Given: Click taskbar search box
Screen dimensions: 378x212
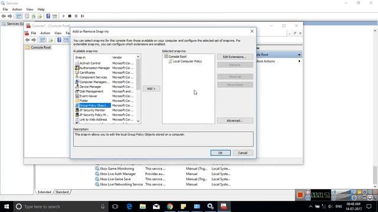Looking at the screenshot, I should point(61,207).
